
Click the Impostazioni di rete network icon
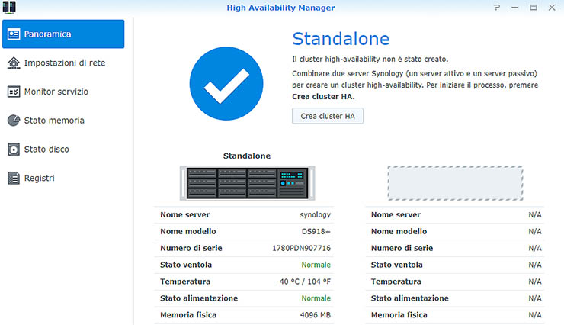tap(14, 63)
